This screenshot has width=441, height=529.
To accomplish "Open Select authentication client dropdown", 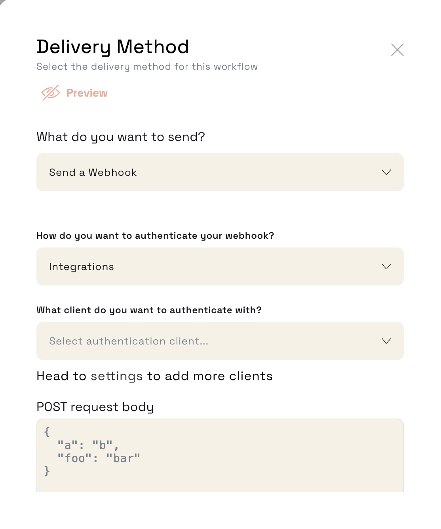I will click(220, 341).
